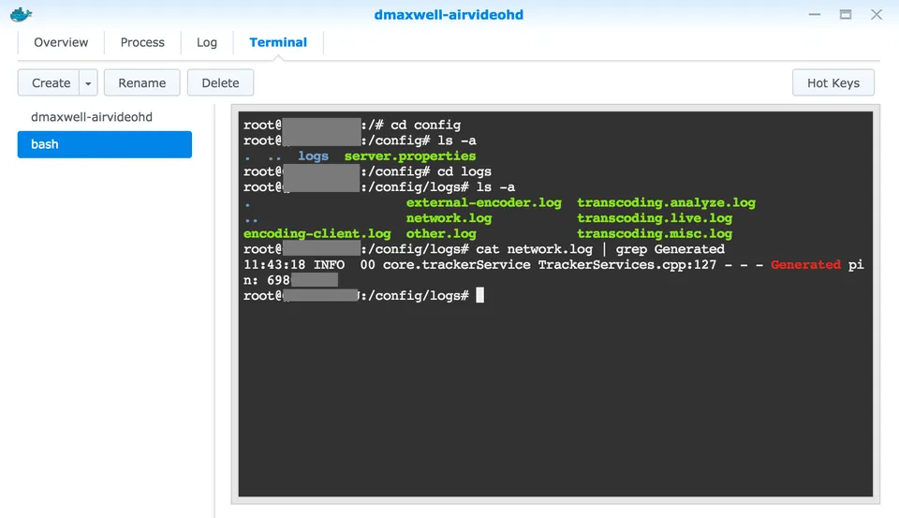Maximize the container window
Viewport: 899px width, 518px height.
pyautogui.click(x=845, y=14)
